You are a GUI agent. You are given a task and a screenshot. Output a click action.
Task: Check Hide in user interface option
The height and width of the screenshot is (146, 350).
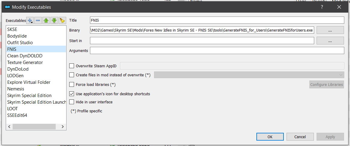[72, 102]
